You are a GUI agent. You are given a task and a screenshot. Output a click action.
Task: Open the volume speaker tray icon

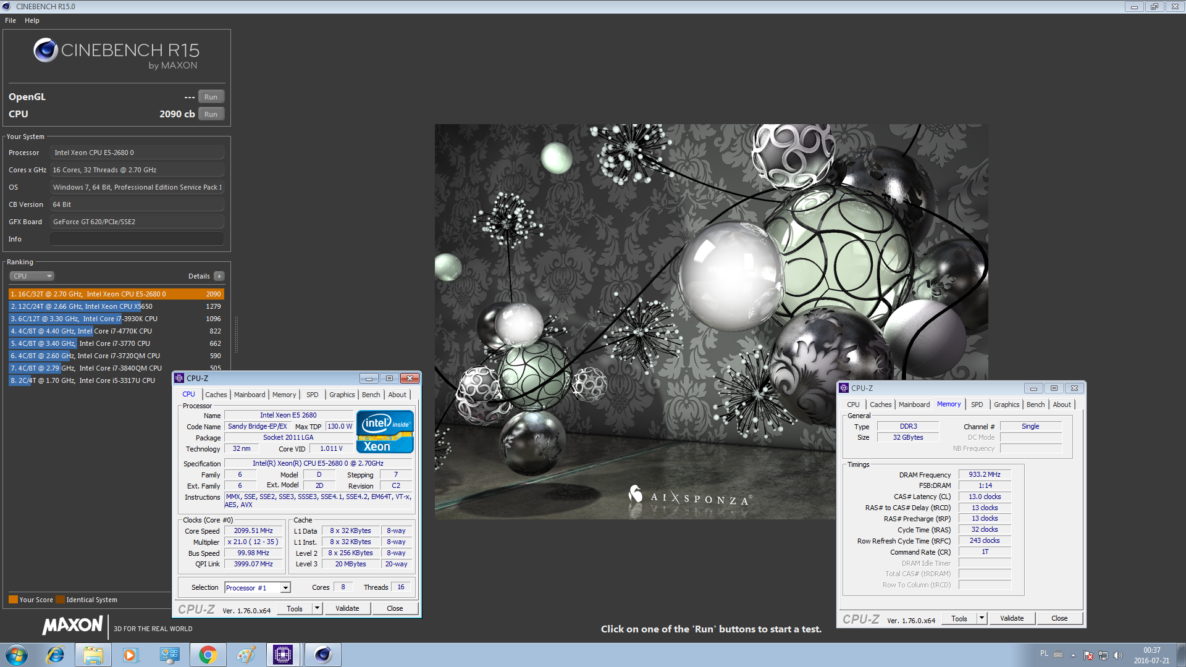coord(1117,655)
